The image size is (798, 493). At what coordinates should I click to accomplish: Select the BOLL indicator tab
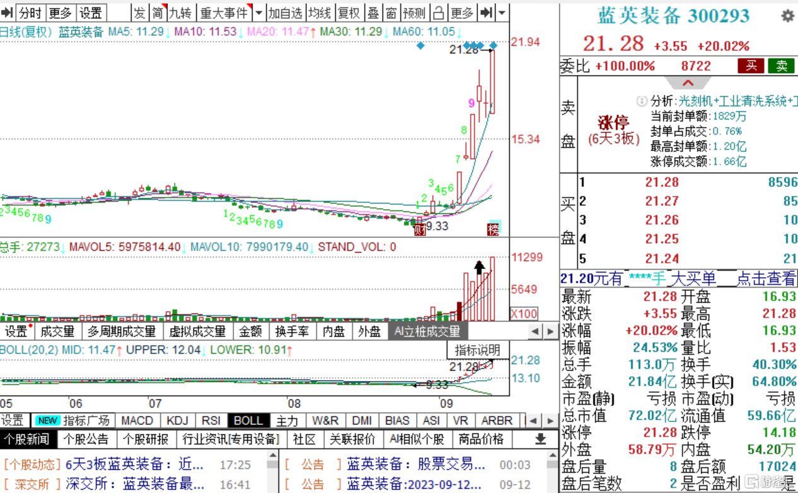[x=248, y=421]
